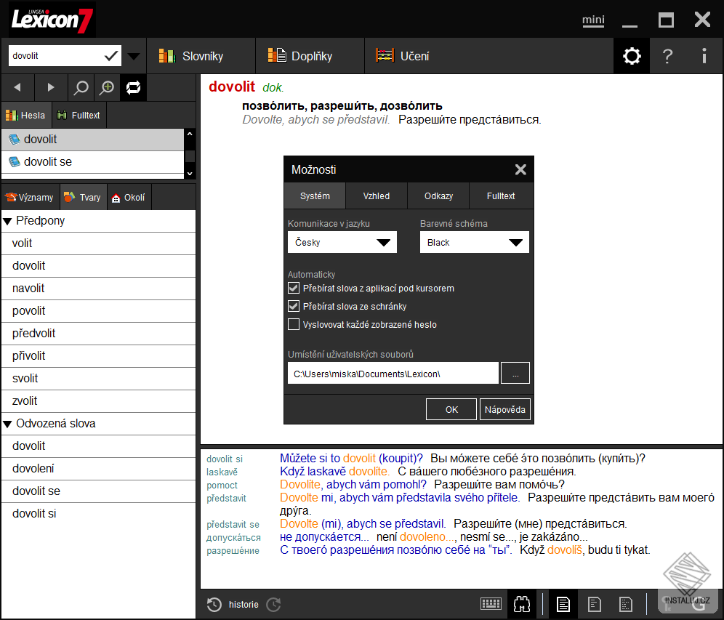The height and width of the screenshot is (620, 724).
Task: Click OK in Možnosti dialog
Action: [x=451, y=409]
